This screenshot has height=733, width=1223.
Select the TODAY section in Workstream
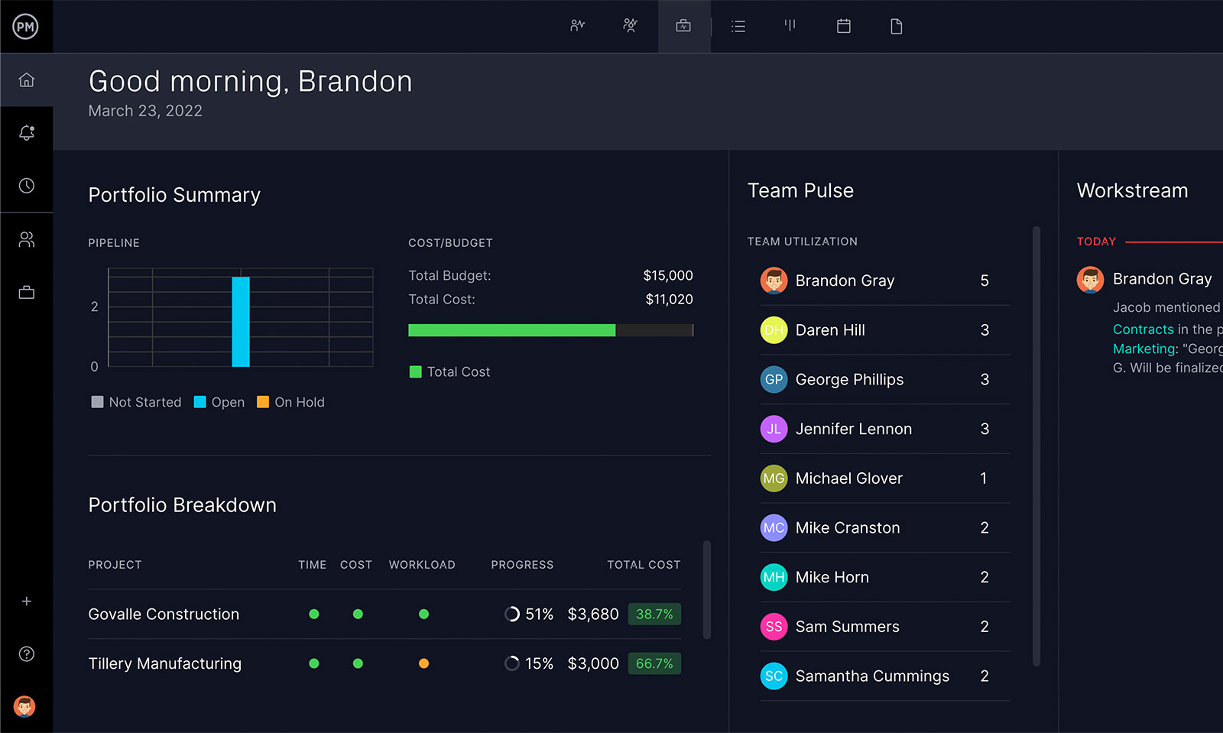tap(1095, 241)
